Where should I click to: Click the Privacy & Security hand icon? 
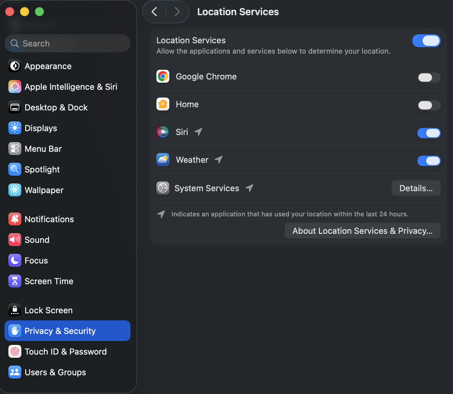coord(15,331)
